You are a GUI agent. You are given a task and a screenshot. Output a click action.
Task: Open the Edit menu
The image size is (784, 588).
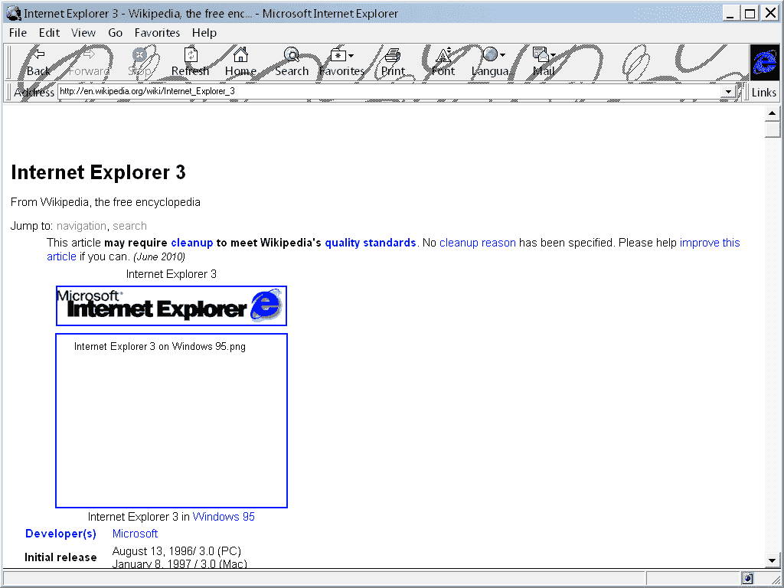[49, 33]
